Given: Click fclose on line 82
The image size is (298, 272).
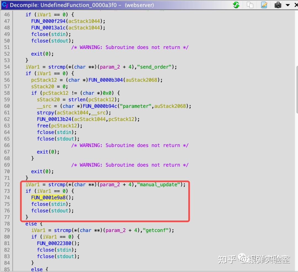Looking at the screenshot, I should pos(46,250).
